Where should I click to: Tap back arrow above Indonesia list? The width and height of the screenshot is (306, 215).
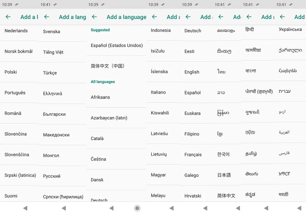click(154, 17)
